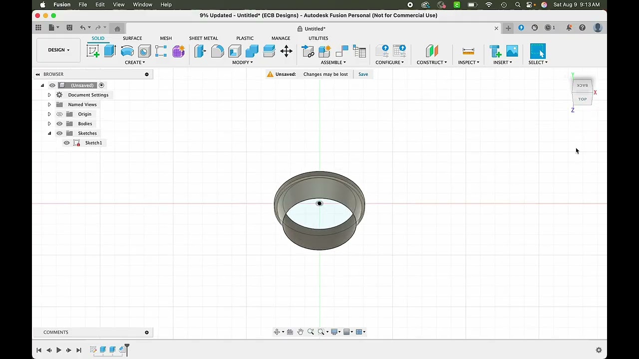The width and height of the screenshot is (639, 359).
Task: Expand the Document Settings node
Action: 49,95
